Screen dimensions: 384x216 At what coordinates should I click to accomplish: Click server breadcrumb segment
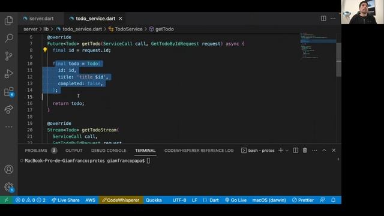point(31,29)
